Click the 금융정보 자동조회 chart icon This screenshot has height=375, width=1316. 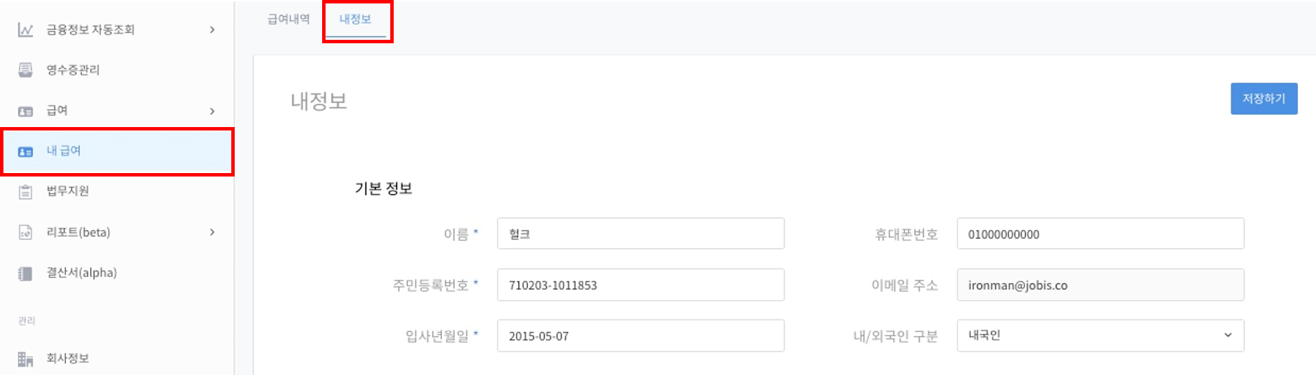pos(25,30)
